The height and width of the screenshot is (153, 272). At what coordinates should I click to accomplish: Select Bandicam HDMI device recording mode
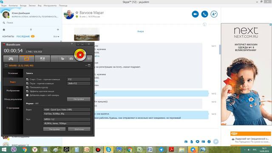[x=42, y=59]
